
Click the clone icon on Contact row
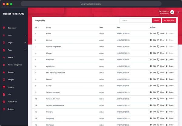coord(158,40)
